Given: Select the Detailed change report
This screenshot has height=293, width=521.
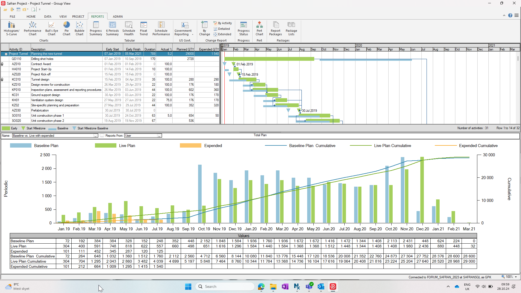Looking at the screenshot, I should coord(222,29).
